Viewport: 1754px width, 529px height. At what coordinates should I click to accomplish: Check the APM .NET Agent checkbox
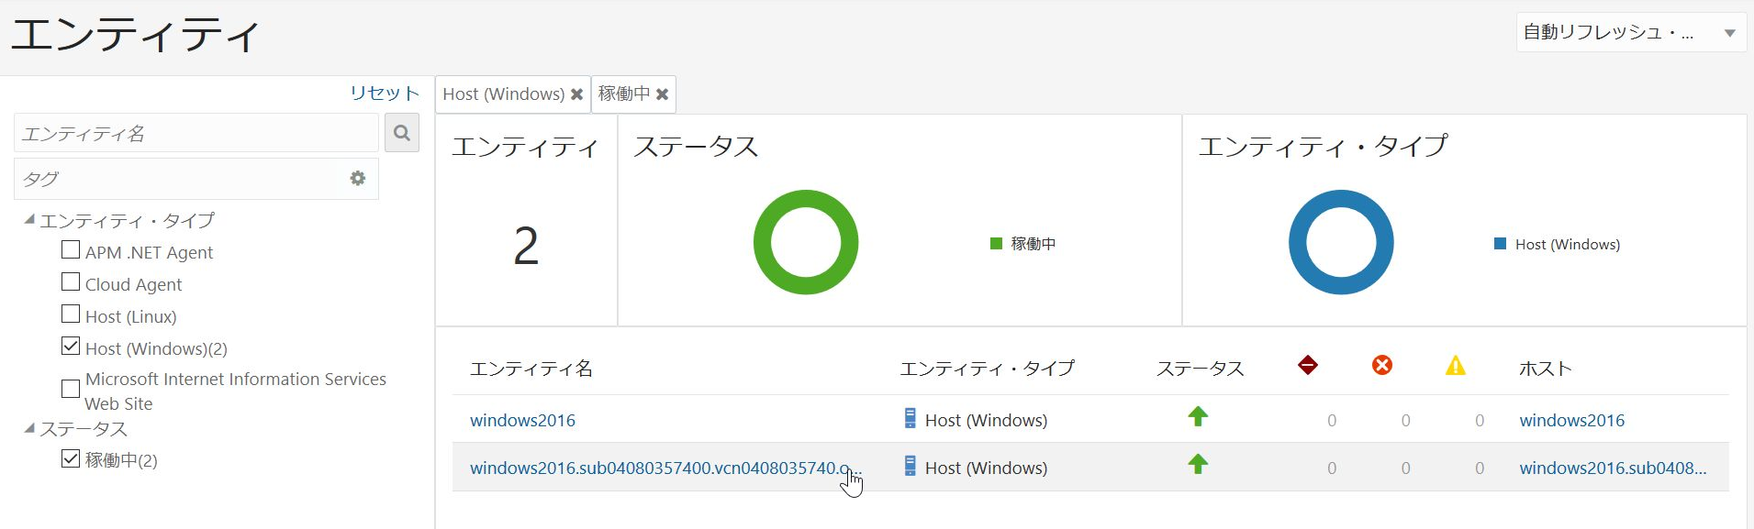71,249
